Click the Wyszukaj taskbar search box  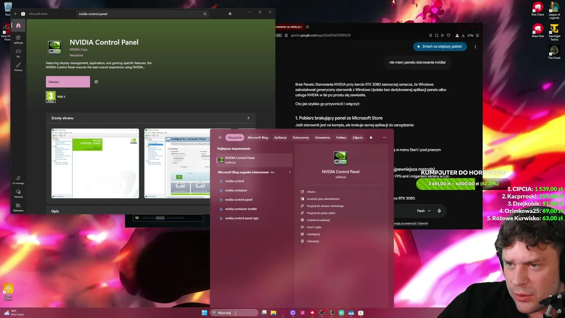tap(234, 313)
